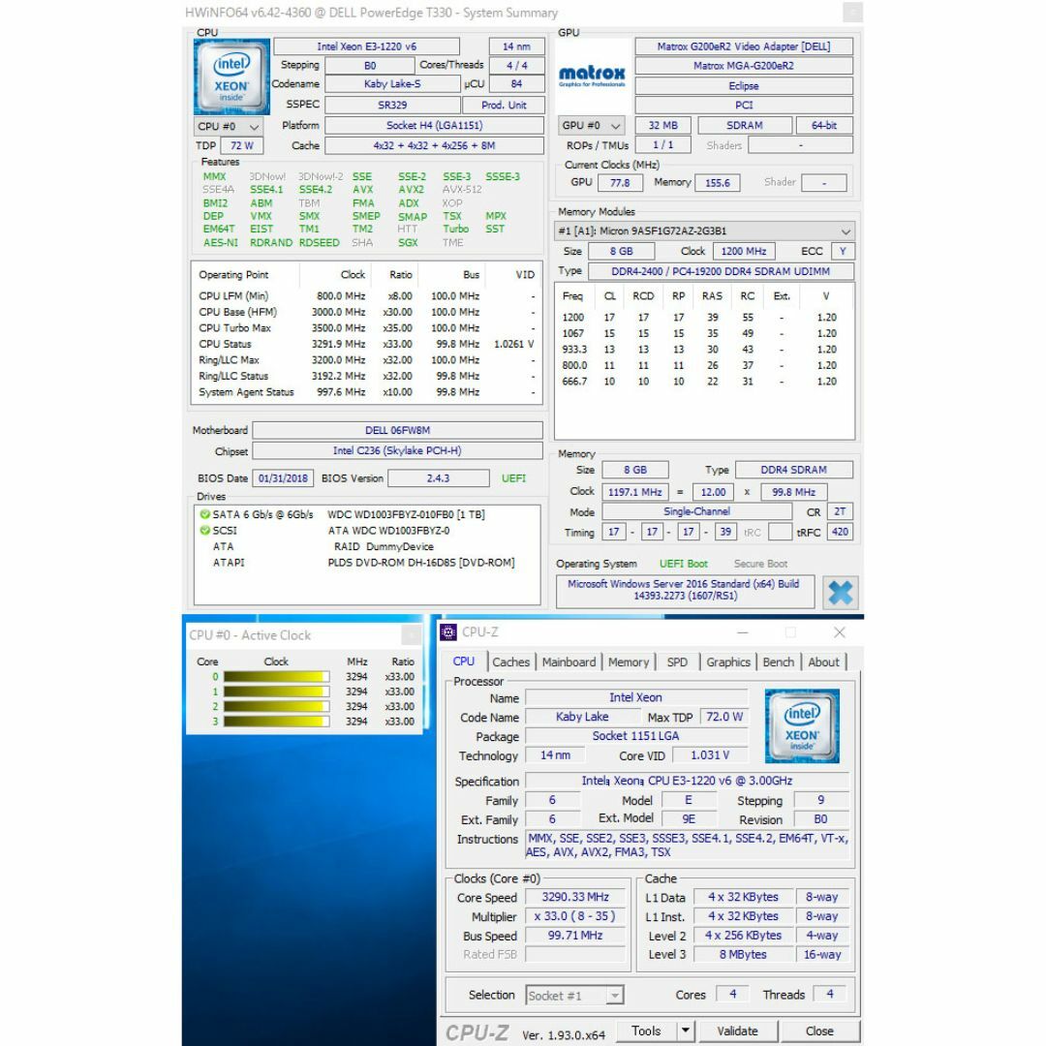Click the TDP value 72 W
The image size is (1046, 1046).
(x=241, y=145)
